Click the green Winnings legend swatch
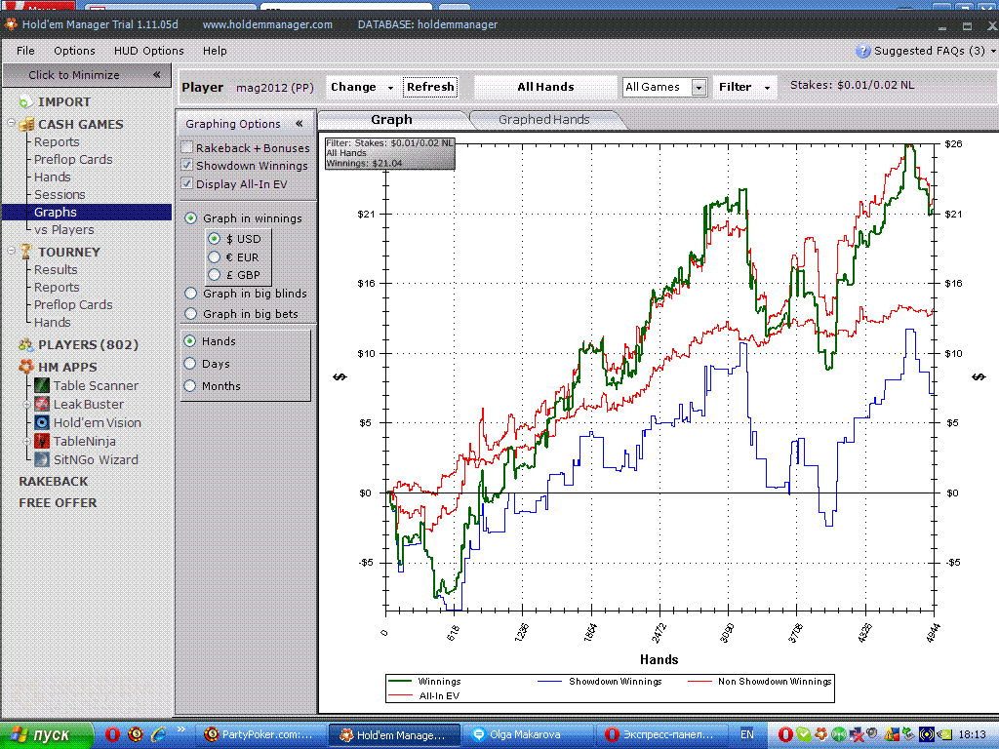 tap(402, 682)
